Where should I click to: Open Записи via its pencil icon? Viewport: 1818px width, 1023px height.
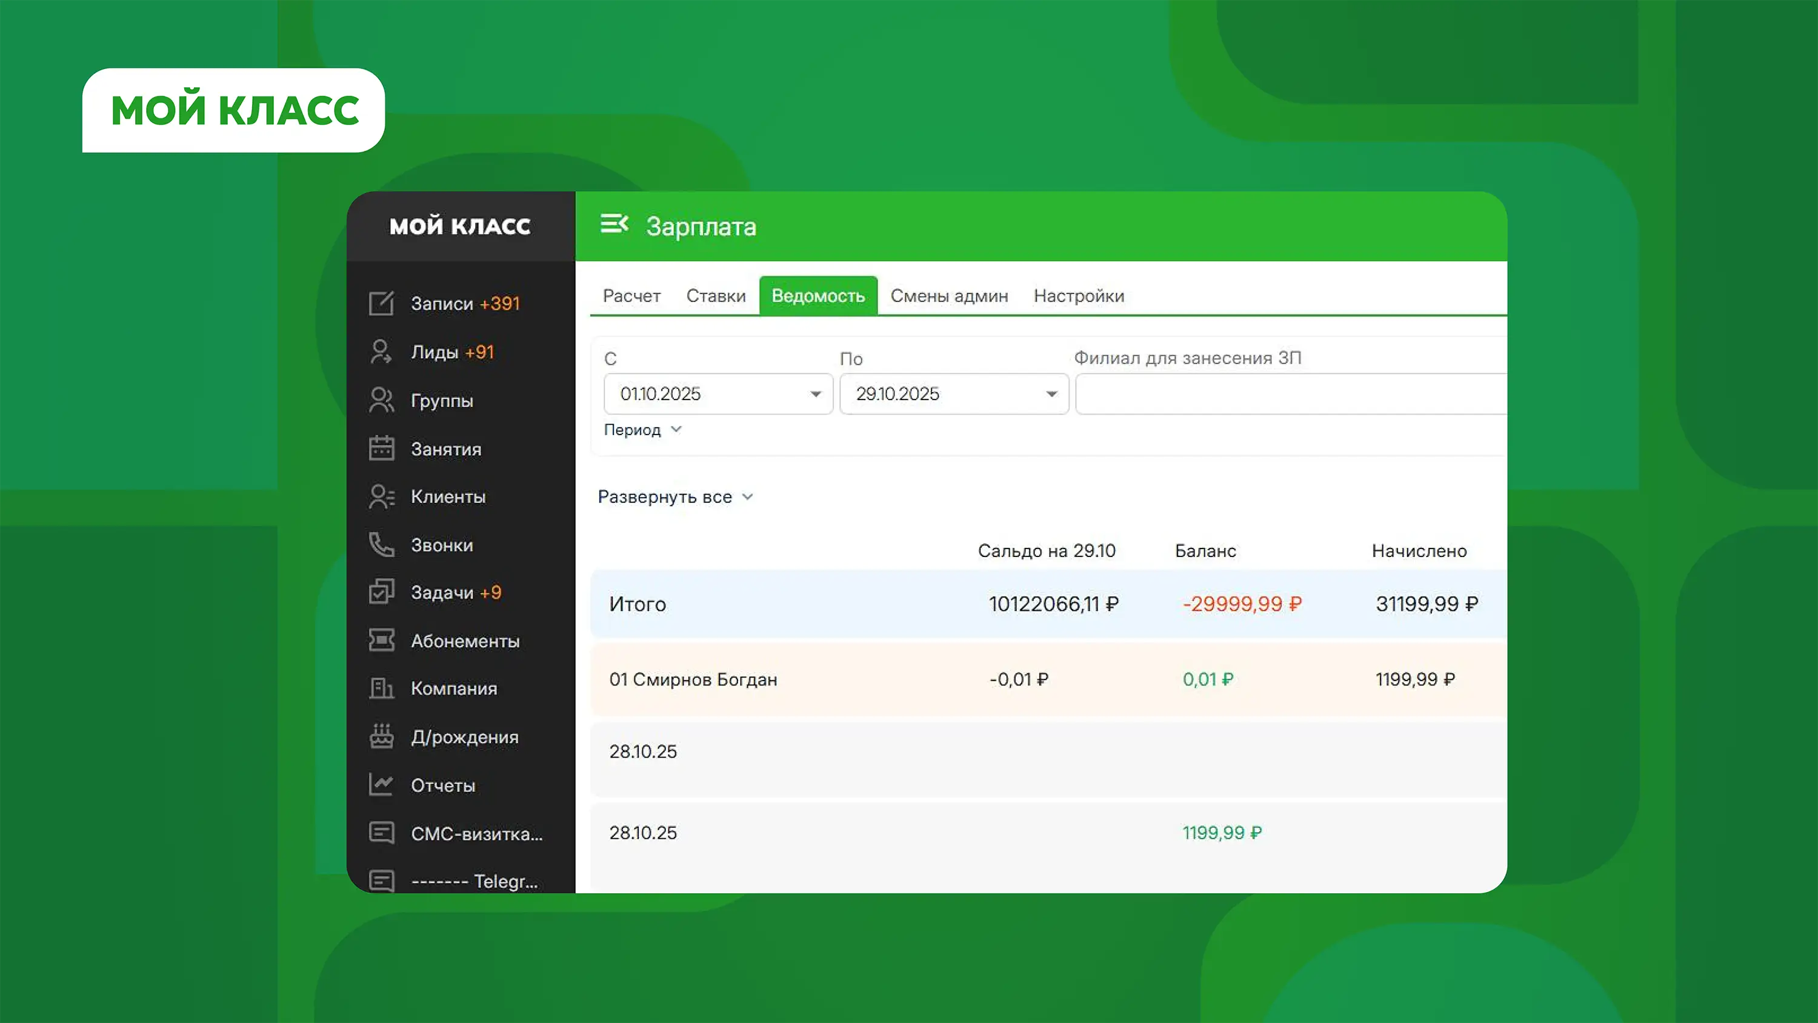[381, 304]
